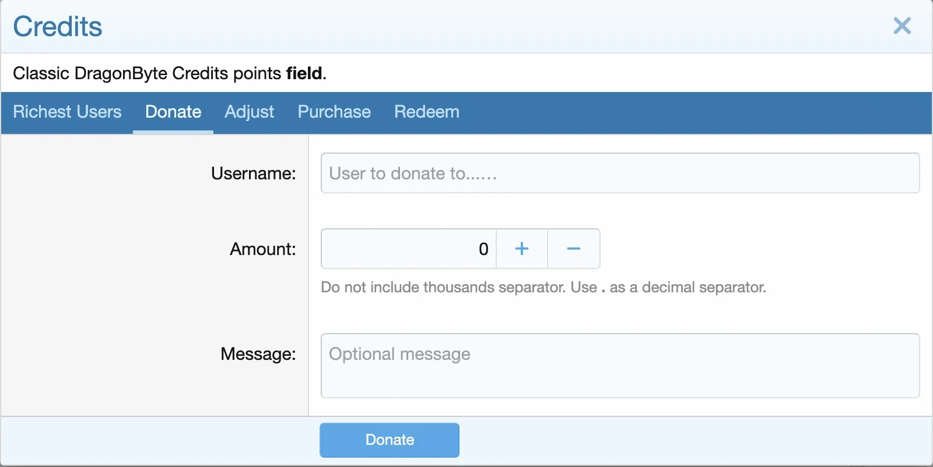The height and width of the screenshot is (467, 933).
Task: Decrease the amount with the minus icon
Action: coord(574,249)
